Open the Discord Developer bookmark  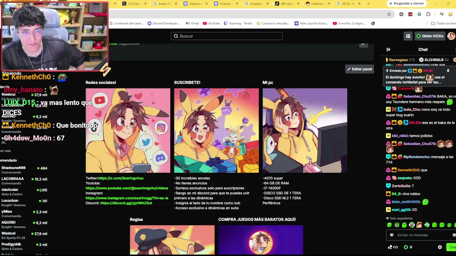coord(163,23)
